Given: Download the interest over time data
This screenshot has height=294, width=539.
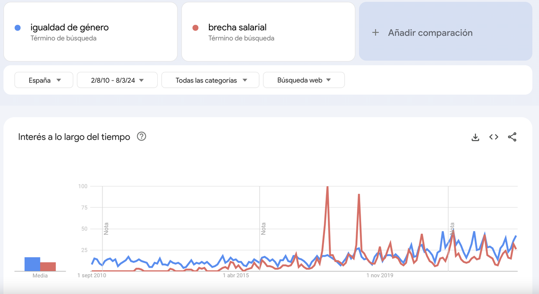Looking at the screenshot, I should [x=475, y=137].
